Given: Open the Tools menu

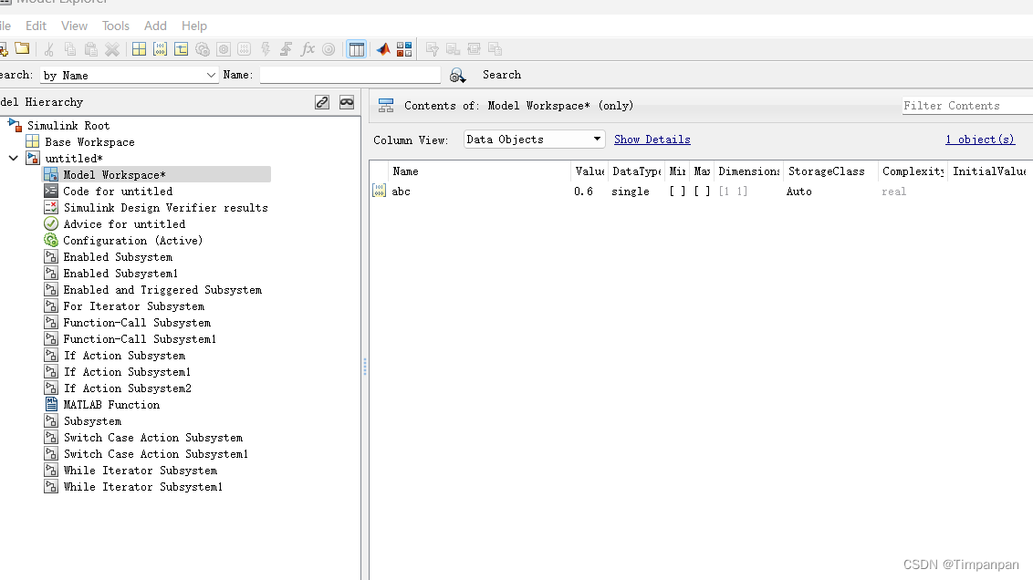Looking at the screenshot, I should pos(115,26).
